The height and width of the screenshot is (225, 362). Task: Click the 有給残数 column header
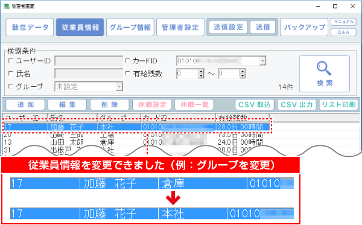(243, 118)
